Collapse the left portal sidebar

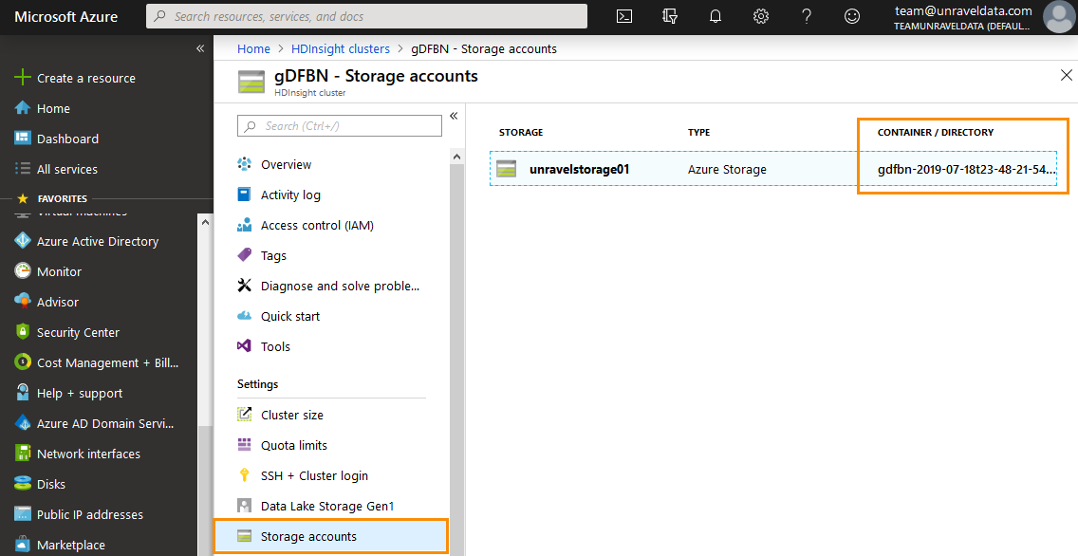tap(200, 48)
